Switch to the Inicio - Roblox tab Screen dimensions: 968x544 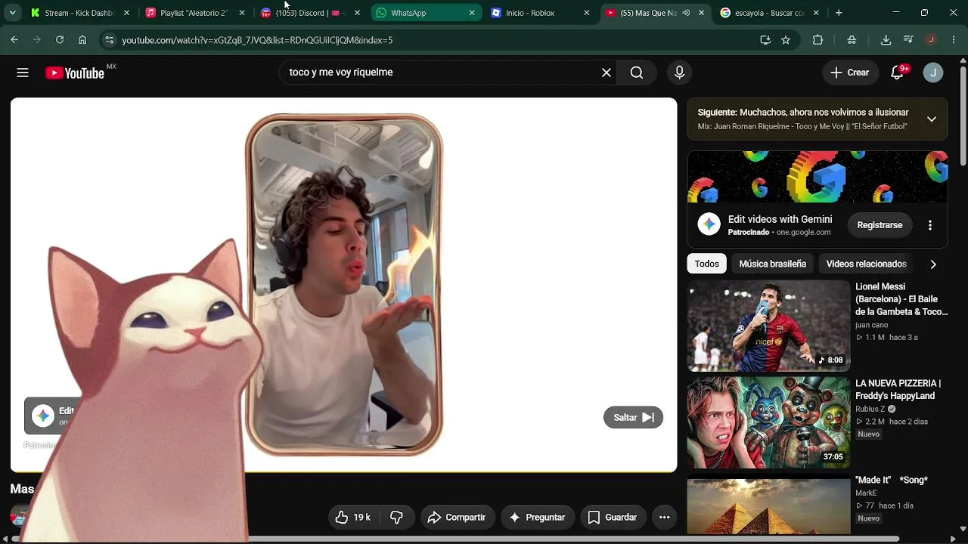pos(540,13)
